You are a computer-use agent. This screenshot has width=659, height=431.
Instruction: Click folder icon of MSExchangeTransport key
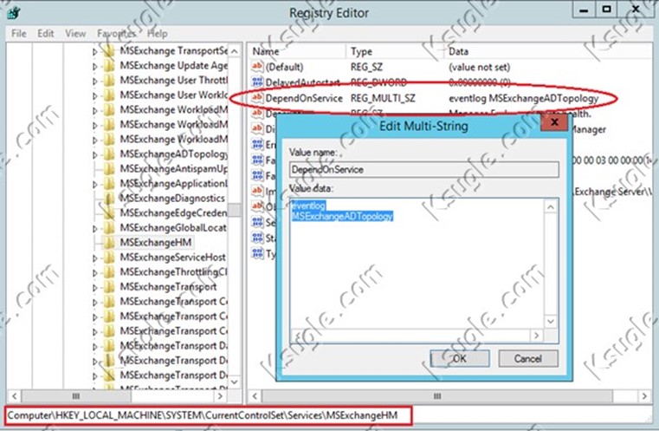(x=109, y=287)
